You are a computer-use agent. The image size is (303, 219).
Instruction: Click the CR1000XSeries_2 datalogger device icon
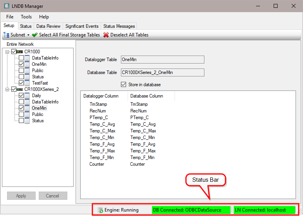pos(21,89)
